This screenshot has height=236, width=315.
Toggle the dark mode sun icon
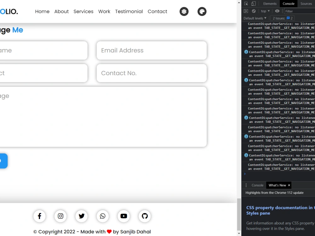(184, 11)
